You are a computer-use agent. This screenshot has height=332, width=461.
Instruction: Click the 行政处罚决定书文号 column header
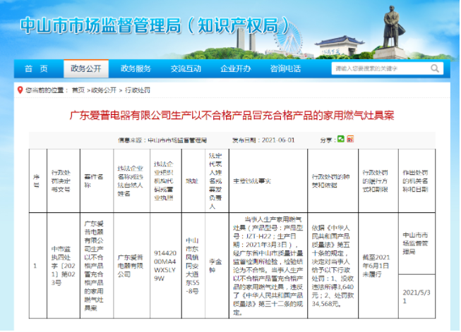pos(64,181)
